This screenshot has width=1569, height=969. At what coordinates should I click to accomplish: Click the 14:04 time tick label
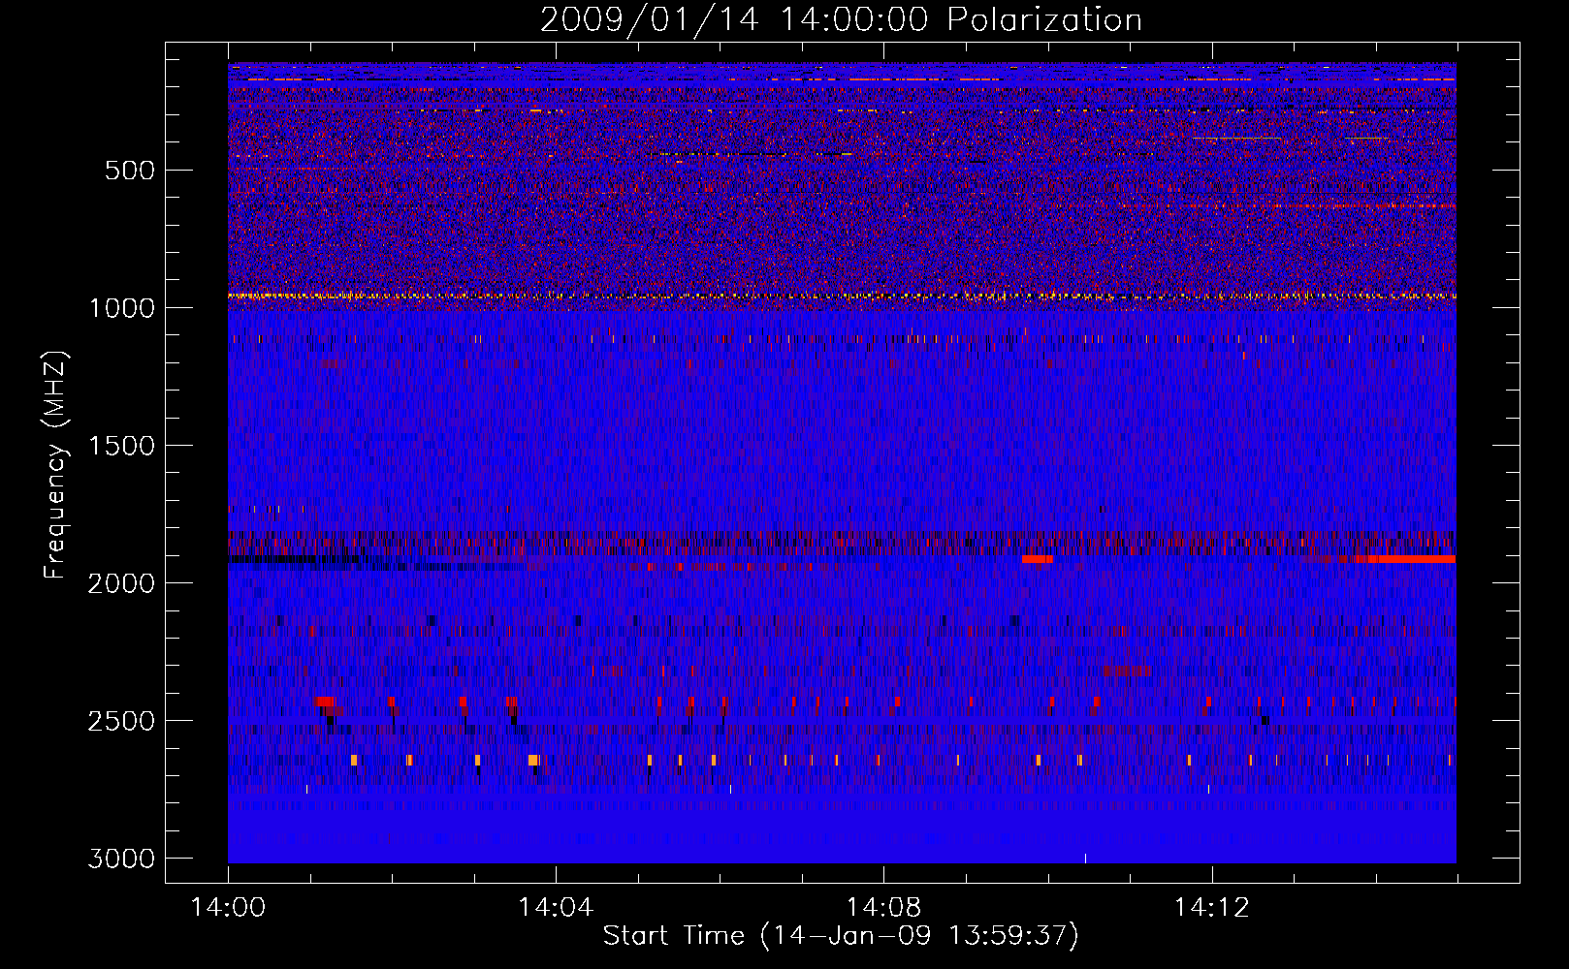coord(556,908)
